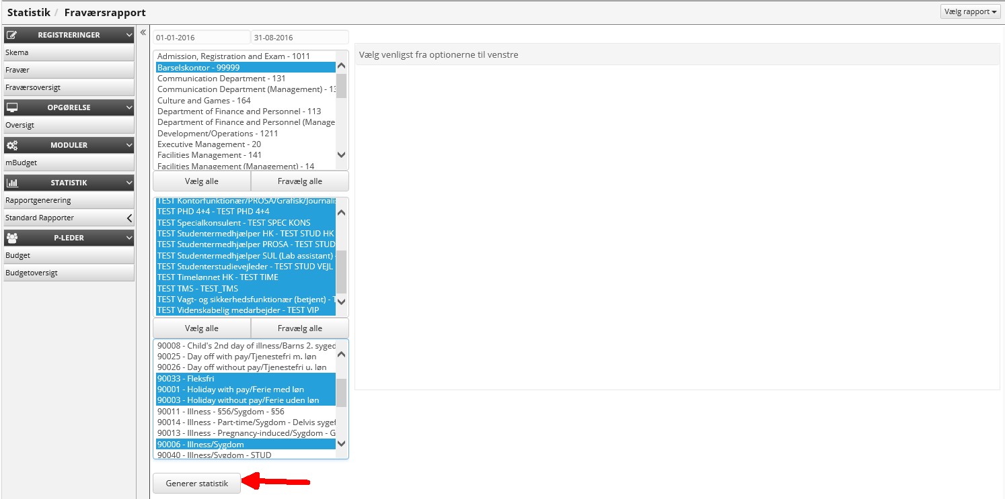Click the department list scrollbar down arrow
This screenshot has height=499, width=1005.
(x=341, y=154)
